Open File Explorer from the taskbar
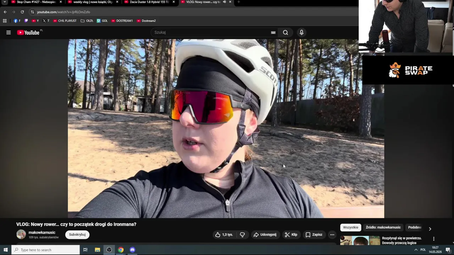 pos(98,250)
